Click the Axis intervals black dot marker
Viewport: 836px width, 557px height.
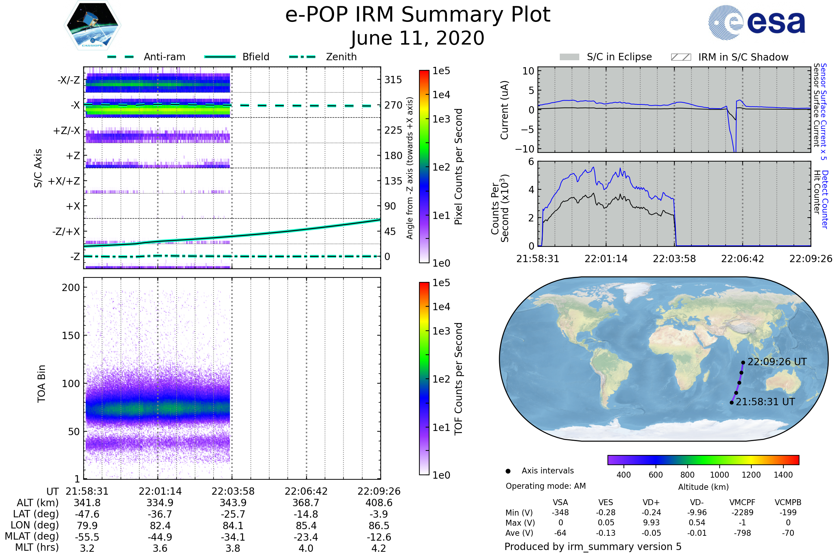pyautogui.click(x=508, y=471)
